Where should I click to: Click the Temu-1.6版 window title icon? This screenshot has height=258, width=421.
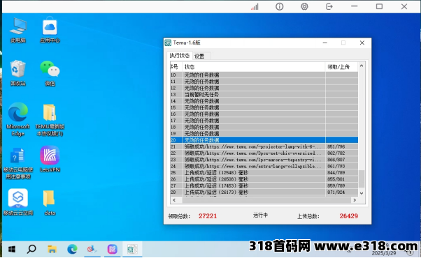(168, 43)
